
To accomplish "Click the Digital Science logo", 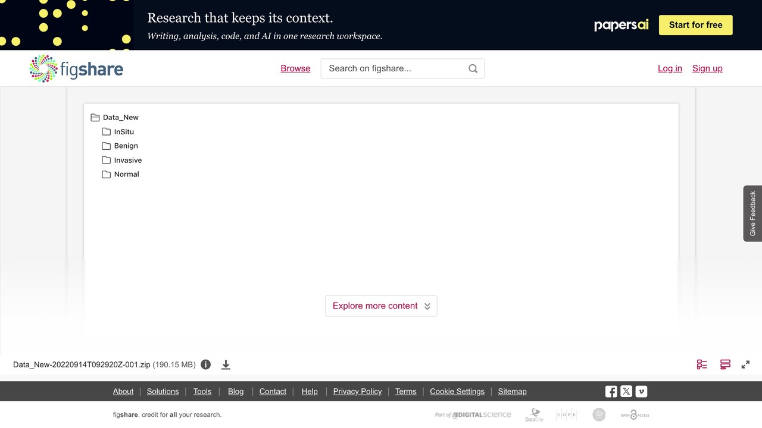I will coord(473,415).
